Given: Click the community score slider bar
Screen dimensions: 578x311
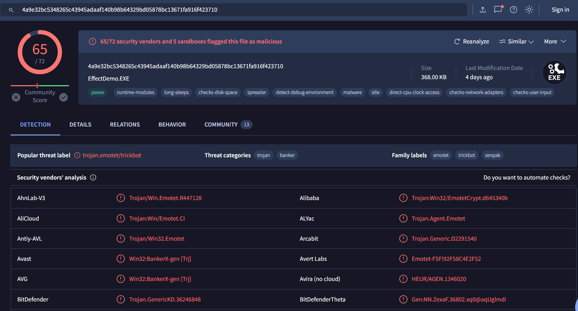Looking at the screenshot, I should (40, 86).
